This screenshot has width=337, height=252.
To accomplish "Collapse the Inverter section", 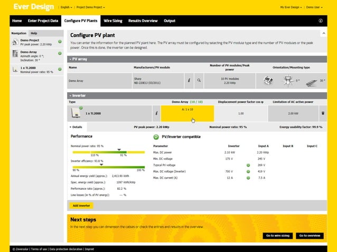I will [x=70, y=95].
